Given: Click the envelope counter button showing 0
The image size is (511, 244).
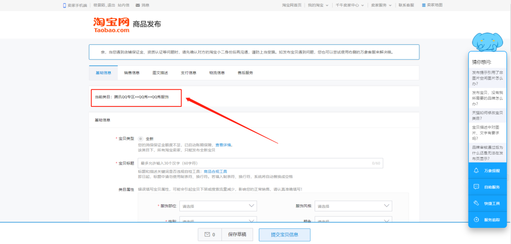Looking at the screenshot, I should click(210, 235).
